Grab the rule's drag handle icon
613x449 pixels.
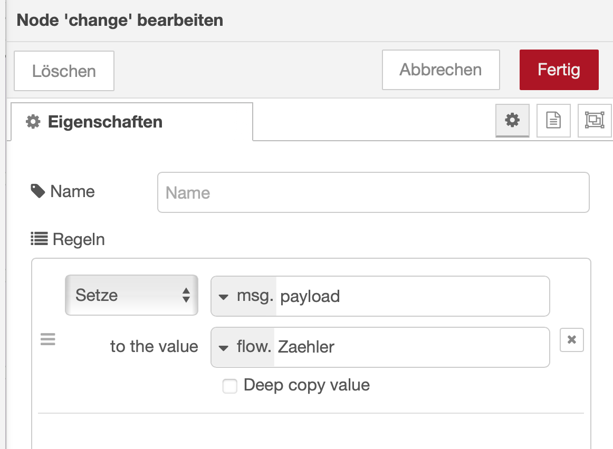click(48, 340)
